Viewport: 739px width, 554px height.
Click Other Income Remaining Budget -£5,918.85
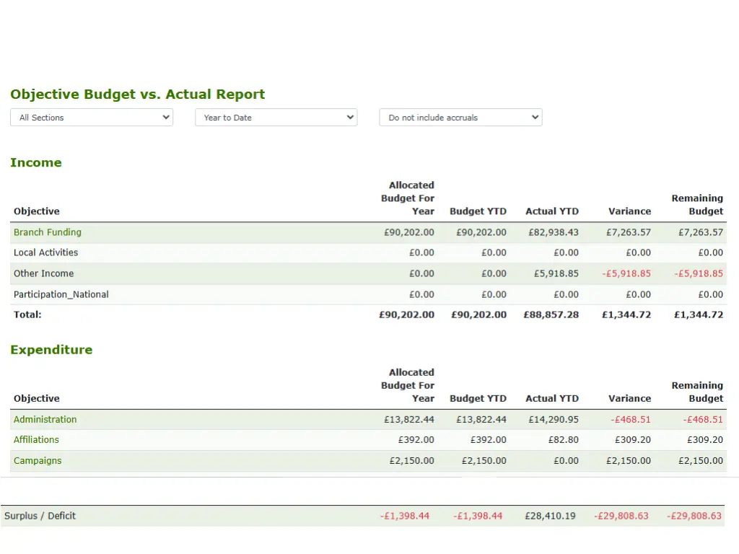[699, 273]
